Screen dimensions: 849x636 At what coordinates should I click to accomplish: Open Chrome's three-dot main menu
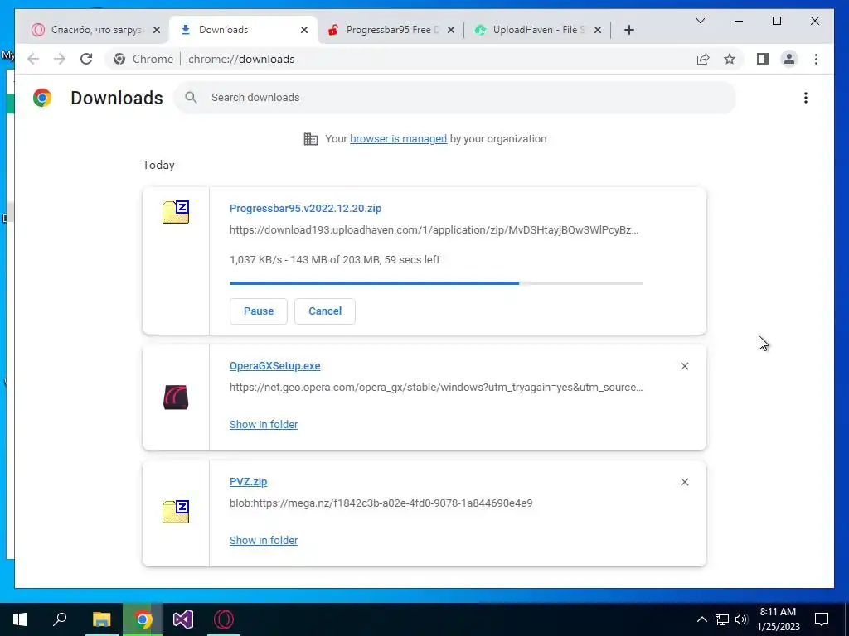pos(816,59)
